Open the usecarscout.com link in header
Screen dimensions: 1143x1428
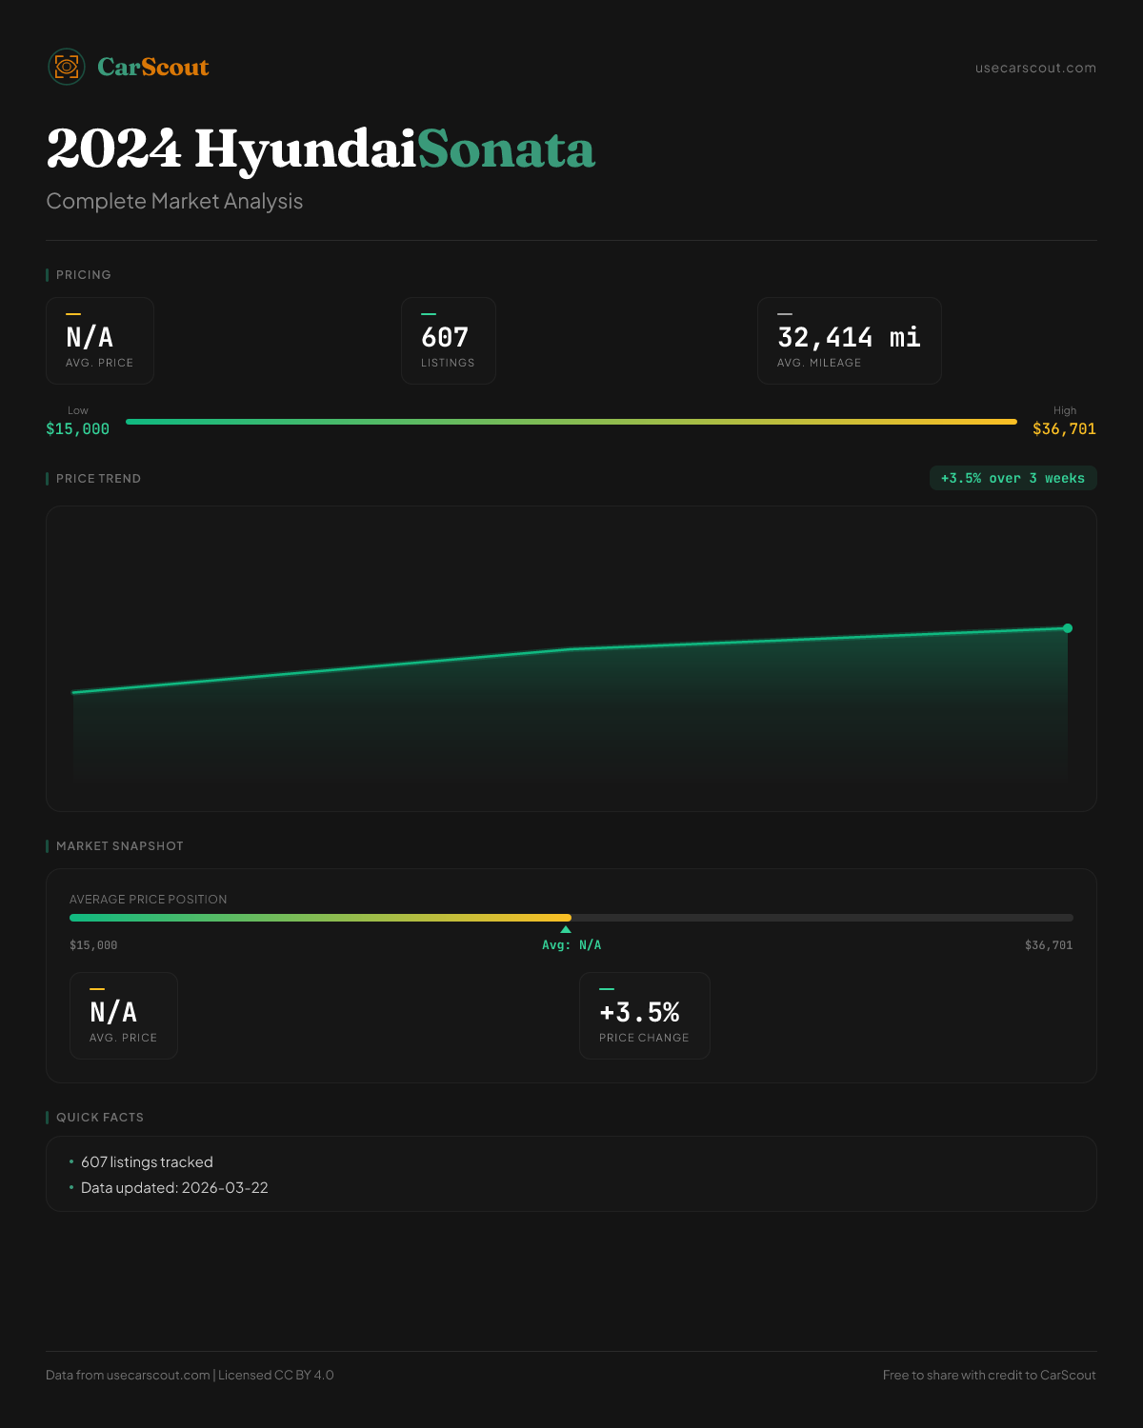point(1035,68)
